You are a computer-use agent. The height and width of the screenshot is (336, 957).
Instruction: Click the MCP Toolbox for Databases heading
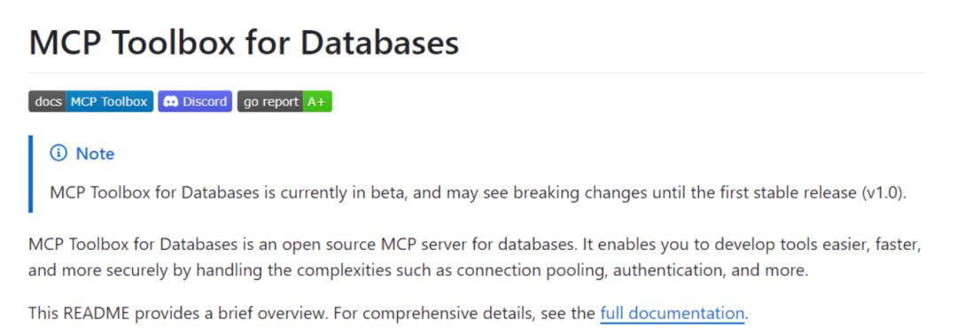point(244,43)
